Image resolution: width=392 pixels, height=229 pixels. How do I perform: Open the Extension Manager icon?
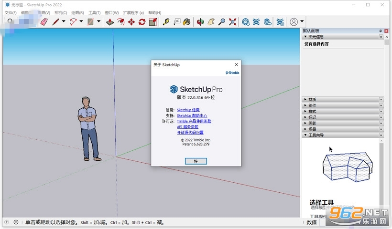click(280, 22)
